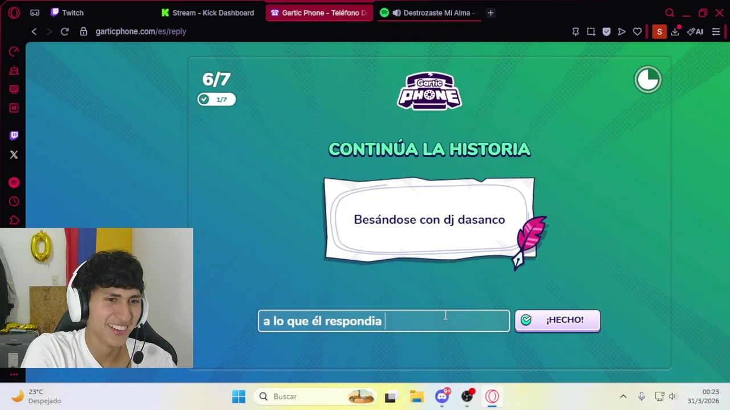Click the CONTINÚA LA HISTORIA heading
Viewport: 730px width, 410px height.
tap(429, 149)
